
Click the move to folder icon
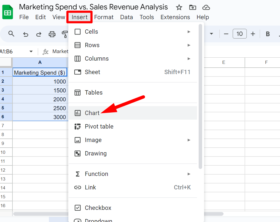[192, 7]
